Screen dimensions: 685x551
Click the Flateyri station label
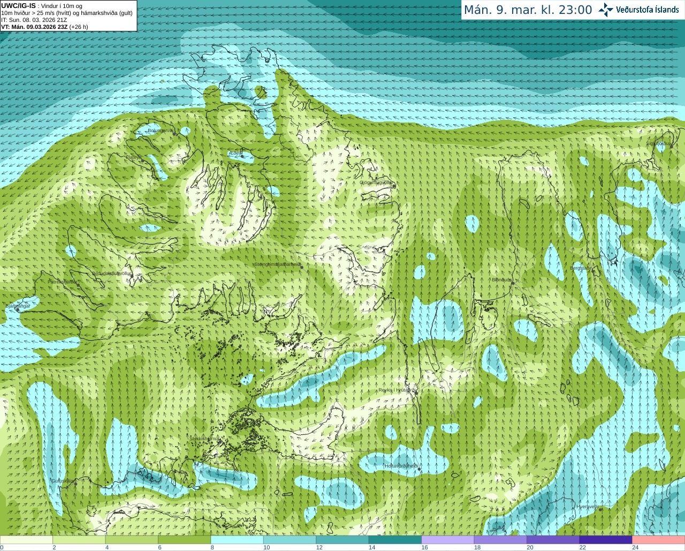pos(134,157)
